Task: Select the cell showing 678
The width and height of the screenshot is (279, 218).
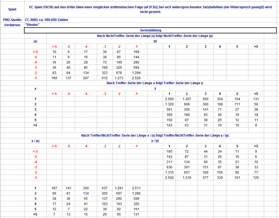Action: tap(119, 73)
